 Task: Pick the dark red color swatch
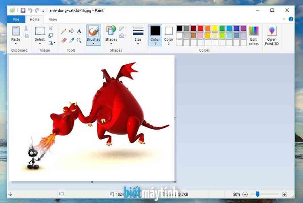[x=194, y=28]
